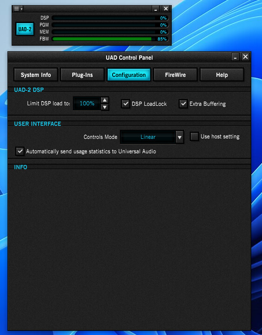This screenshot has width=262, height=335.
Task: Open the Controls Mode dropdown arrow
Action: [180, 137]
